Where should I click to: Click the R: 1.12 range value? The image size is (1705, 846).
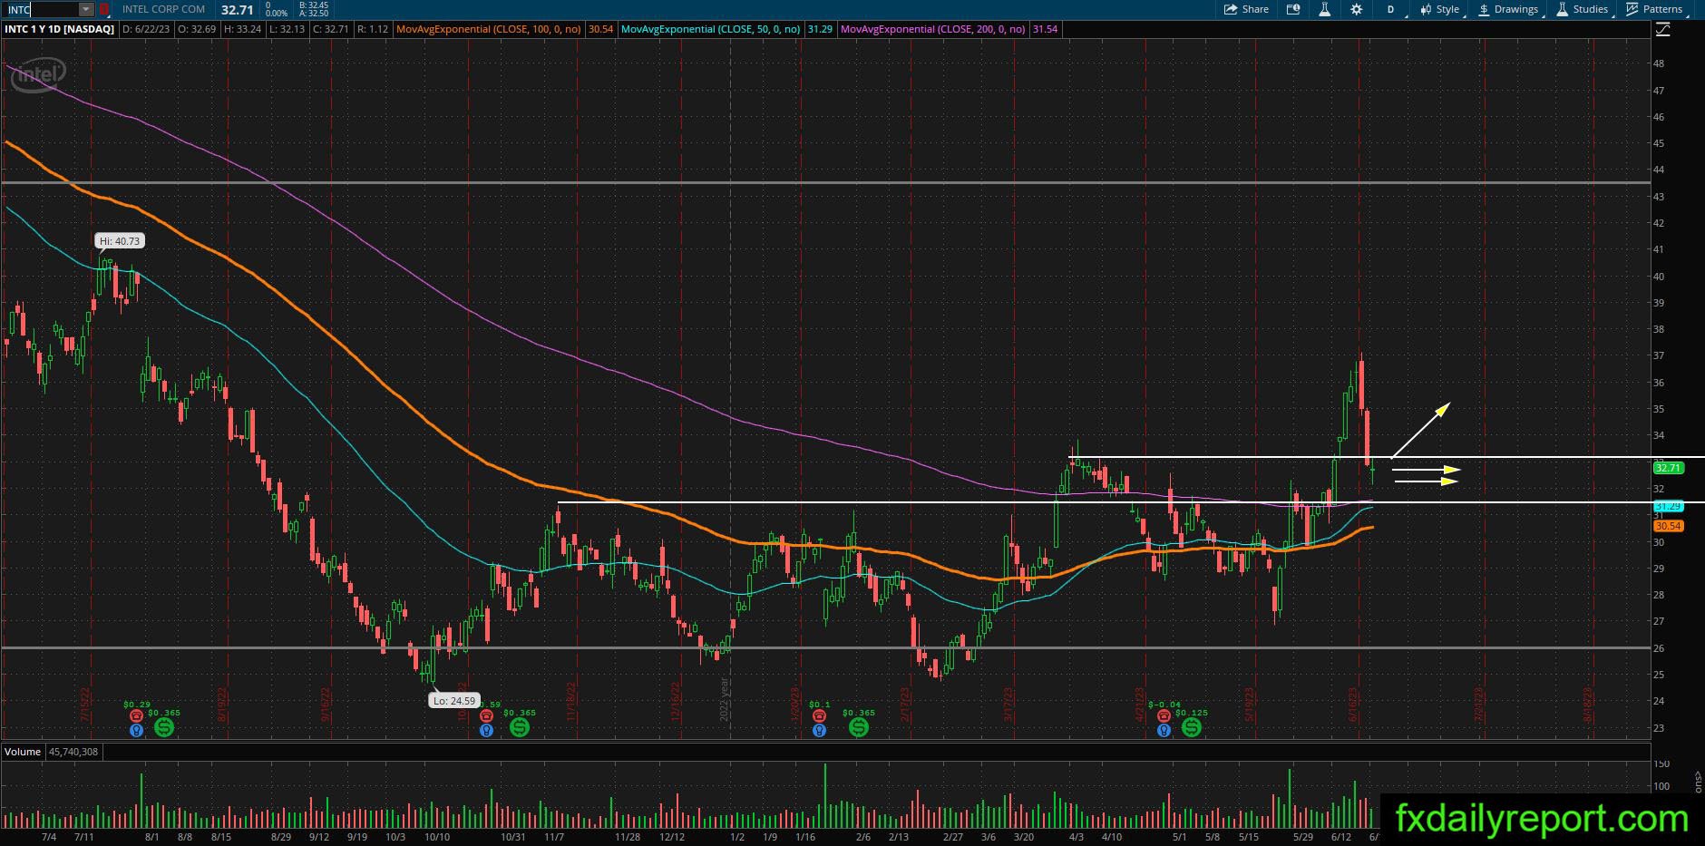373,29
